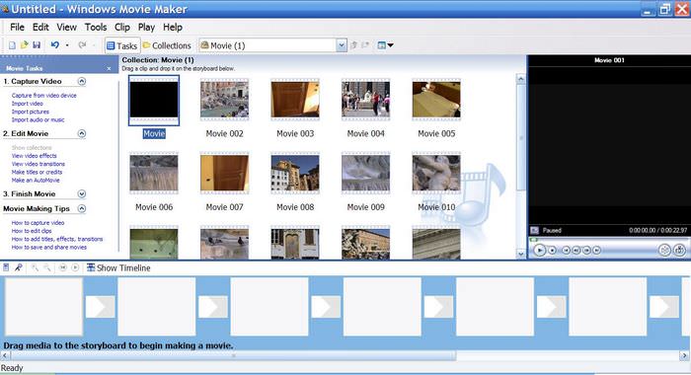Select the Movie 008 clip thumbnail
Screen dimensions: 691x375
(x=295, y=174)
